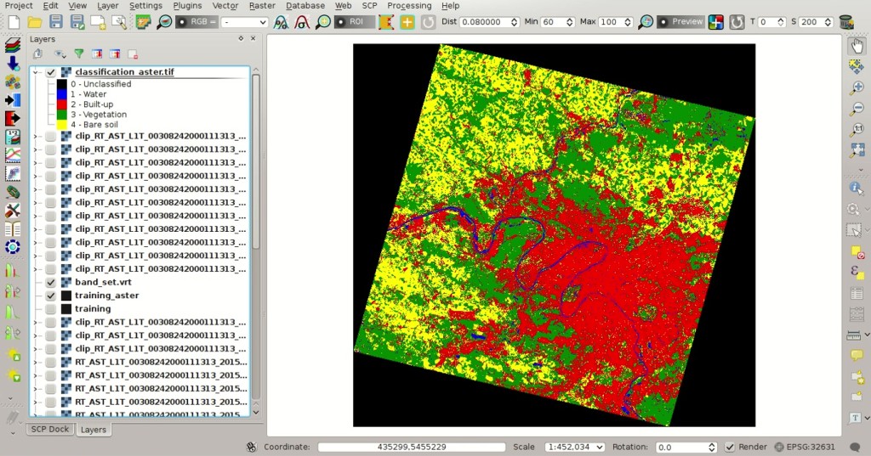Open project via folder icon
Viewport: 871px width, 456px height.
(x=34, y=21)
